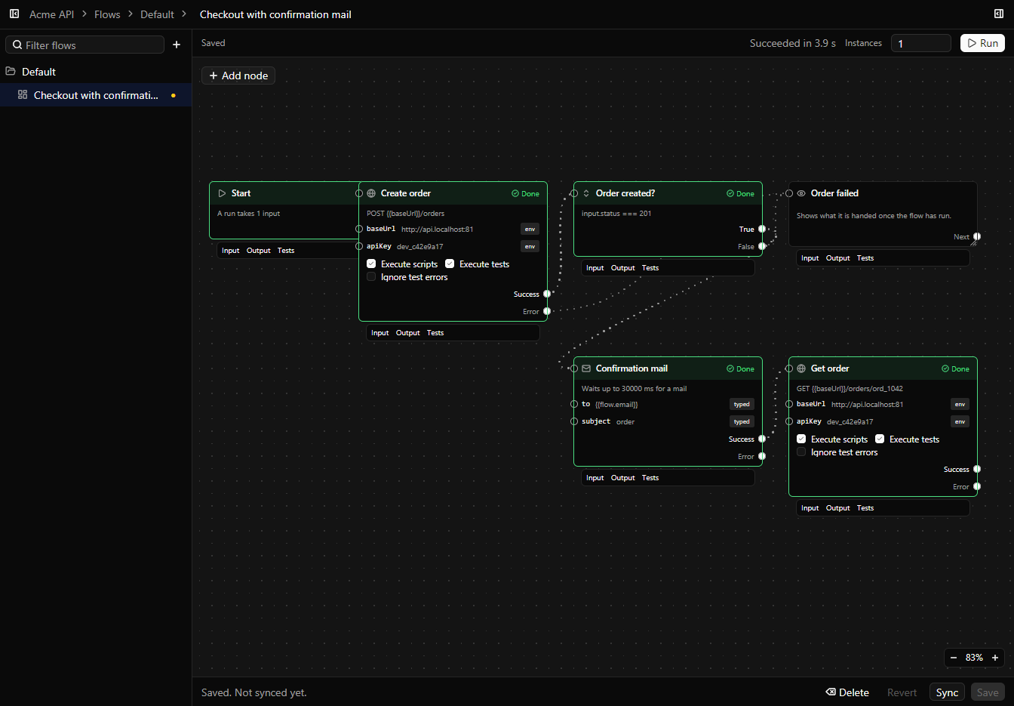Focus the Filter flows search field
Viewport: 1014px width, 706px height.
pyautogui.click(x=84, y=45)
